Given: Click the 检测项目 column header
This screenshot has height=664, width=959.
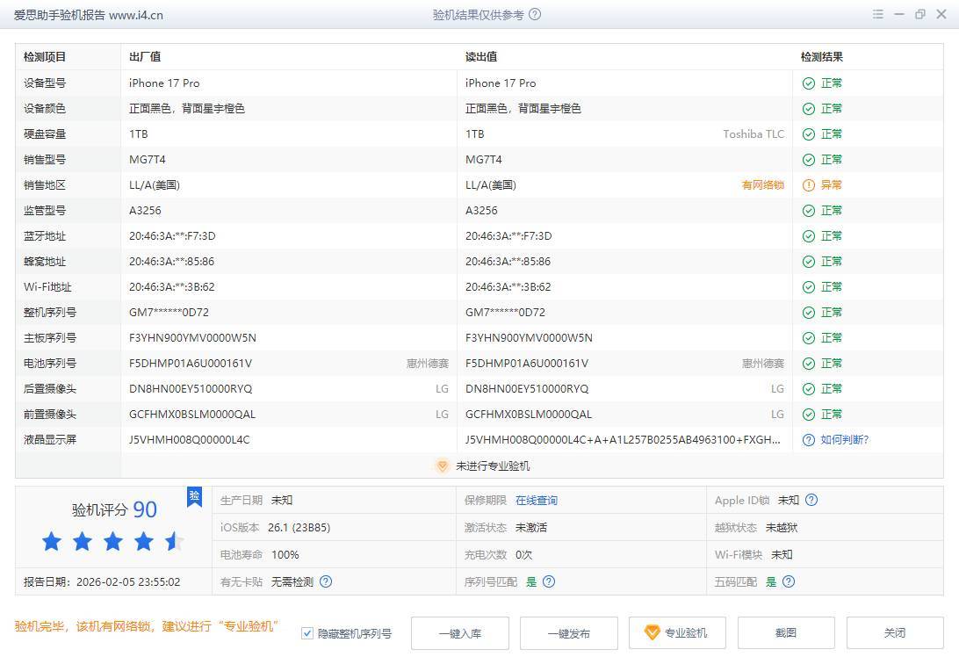Looking at the screenshot, I should (45, 57).
